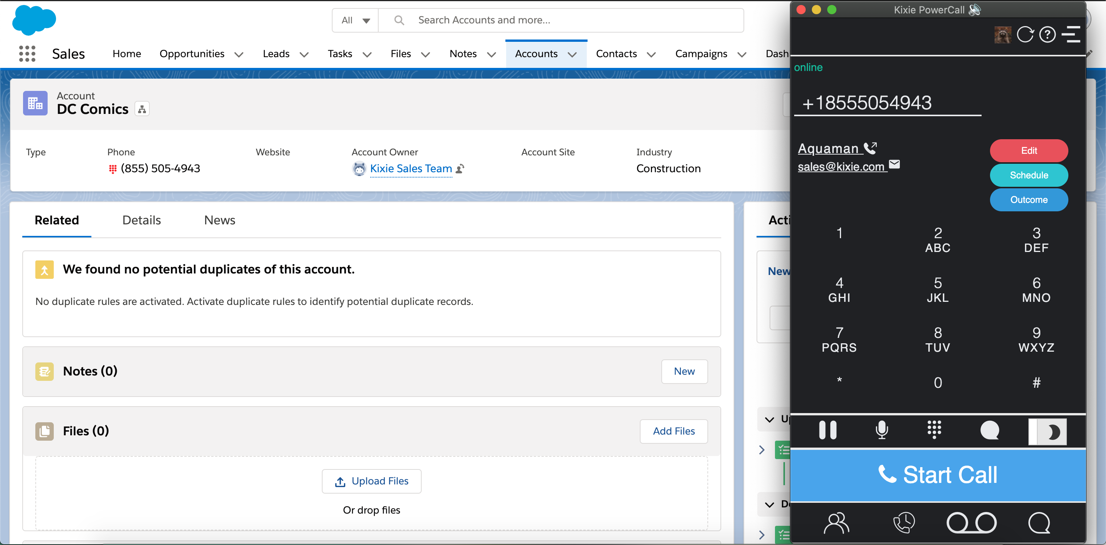
Task: Click the email envelope icon beside sales@kixie.com
Action: pyautogui.click(x=894, y=164)
